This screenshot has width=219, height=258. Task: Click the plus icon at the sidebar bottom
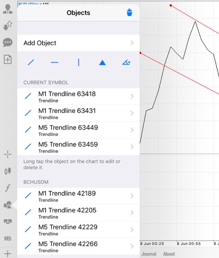[x=8, y=254]
